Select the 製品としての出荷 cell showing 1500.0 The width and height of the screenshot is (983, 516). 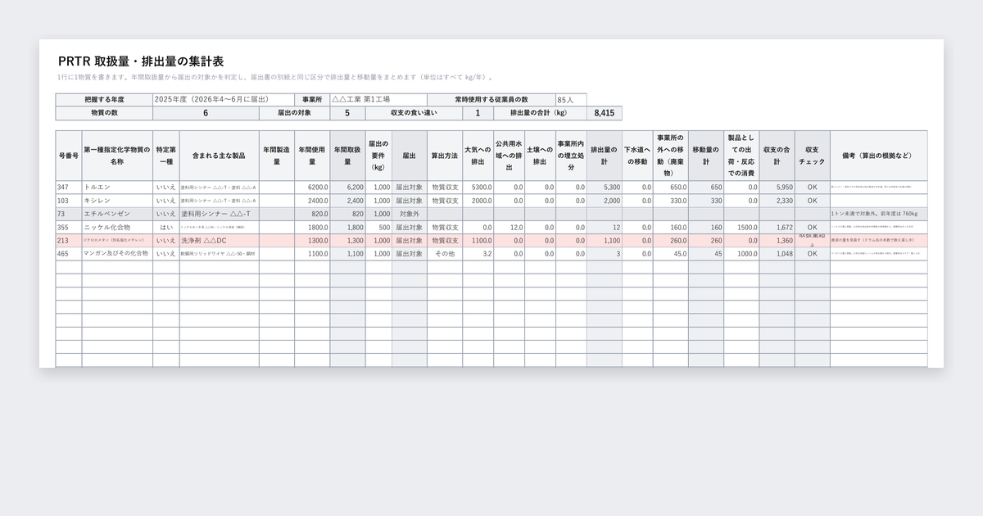pyautogui.click(x=741, y=227)
